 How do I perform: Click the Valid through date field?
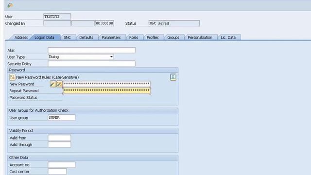[x=59, y=144]
